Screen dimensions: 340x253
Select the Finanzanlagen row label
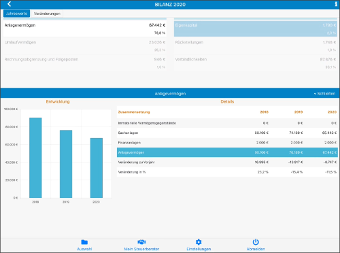point(129,143)
